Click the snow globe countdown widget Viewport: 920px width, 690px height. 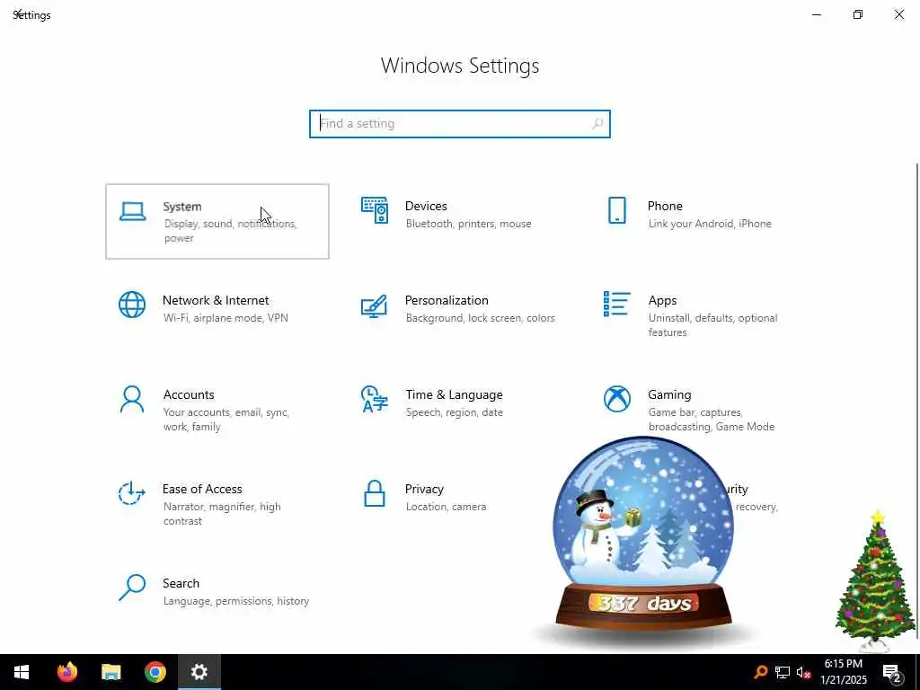coord(643,535)
